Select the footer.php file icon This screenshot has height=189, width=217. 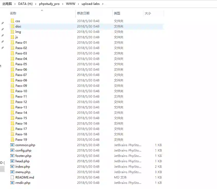click(12, 156)
